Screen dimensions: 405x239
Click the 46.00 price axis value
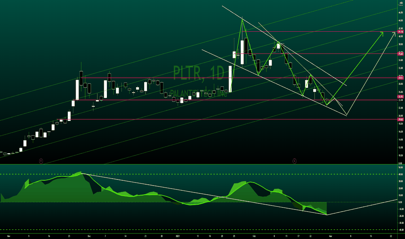pos(401,13)
